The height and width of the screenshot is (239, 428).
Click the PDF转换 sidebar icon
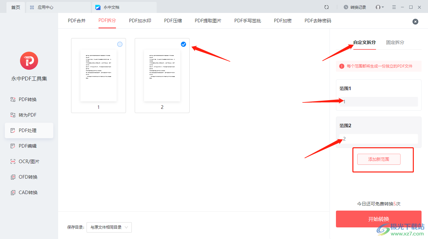pyautogui.click(x=13, y=99)
